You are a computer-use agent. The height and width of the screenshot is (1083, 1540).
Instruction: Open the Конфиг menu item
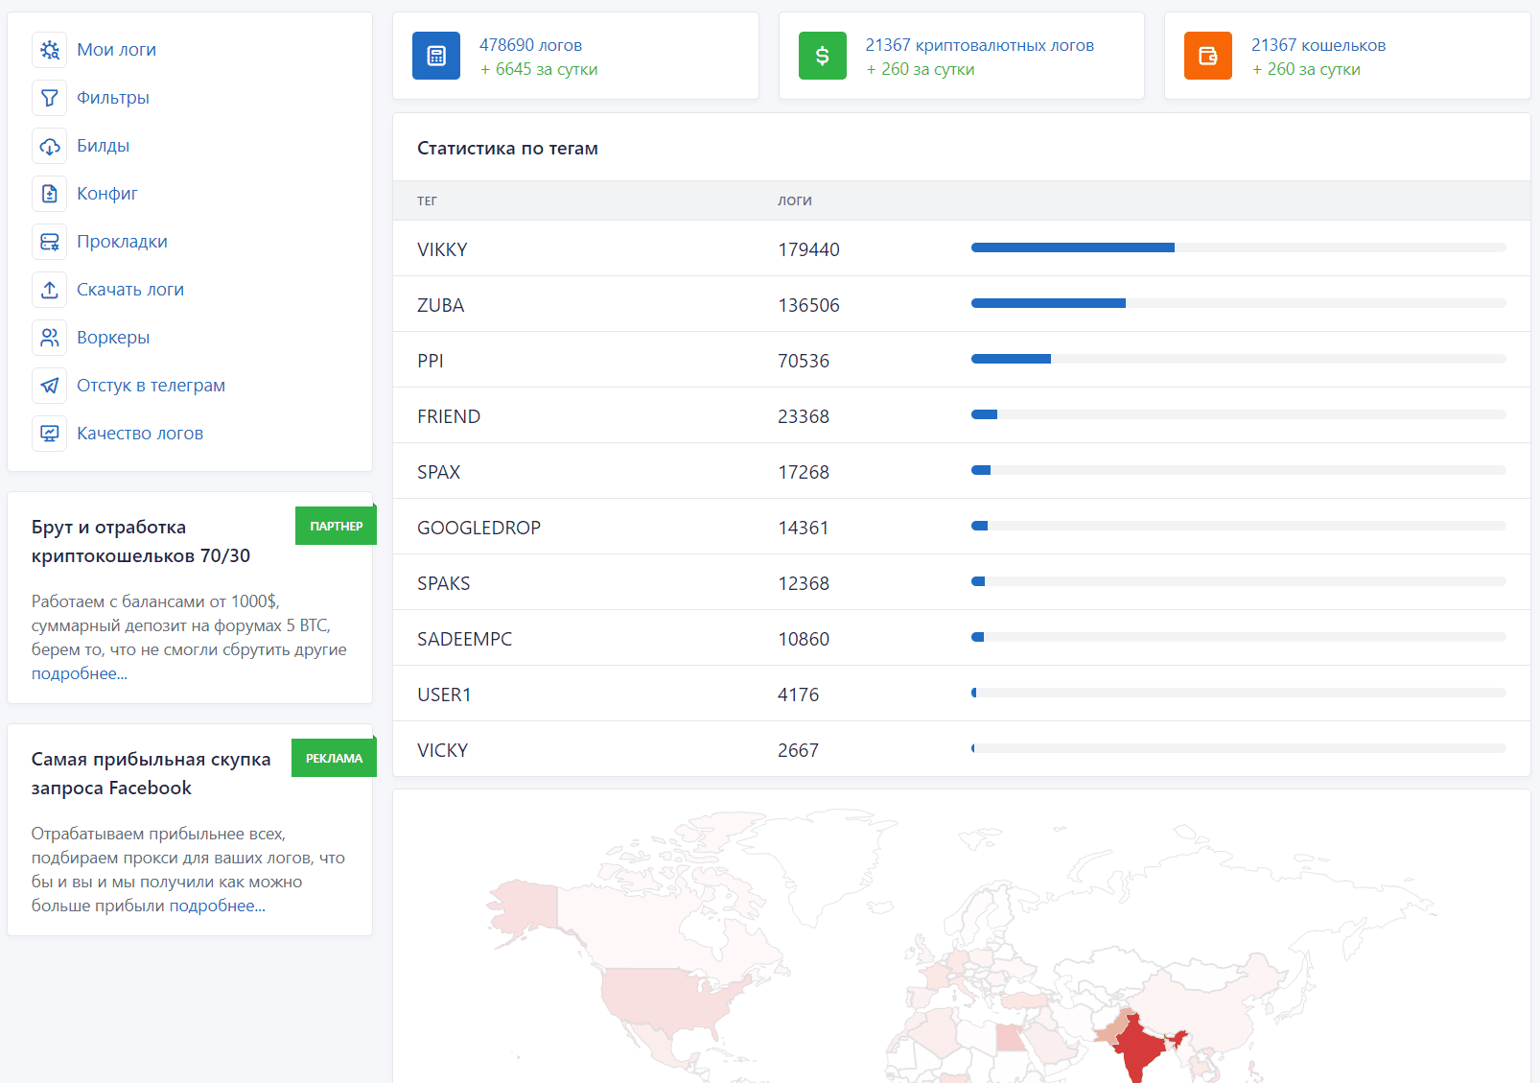click(107, 194)
